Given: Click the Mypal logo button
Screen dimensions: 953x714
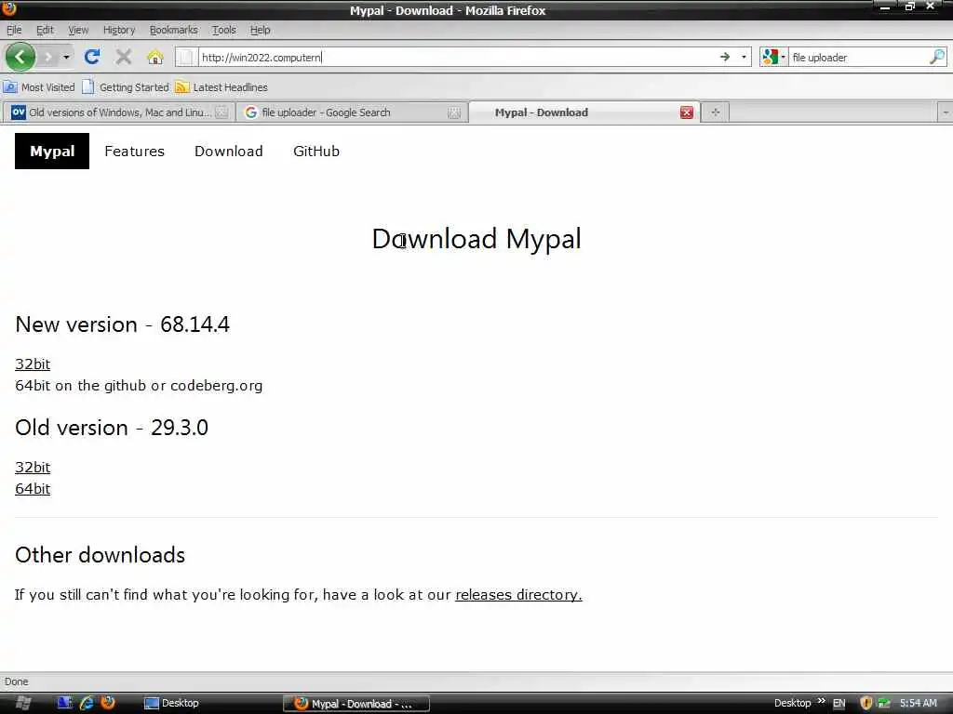Looking at the screenshot, I should pos(52,152).
